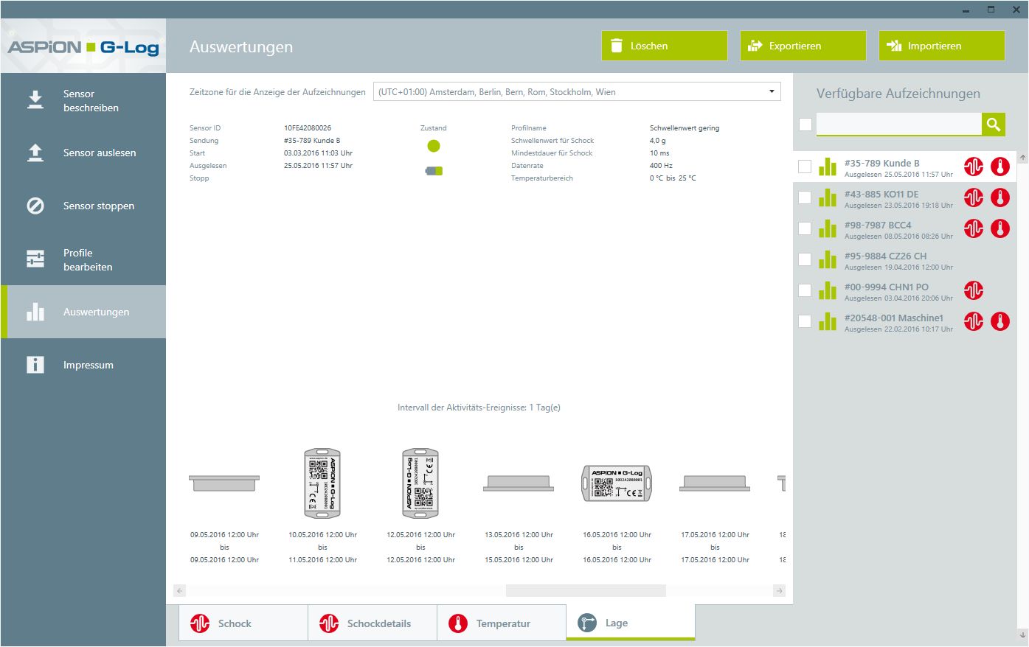1029x647 pixels.
Task: Open Sensor stoppen menu entry
Action: (83, 206)
